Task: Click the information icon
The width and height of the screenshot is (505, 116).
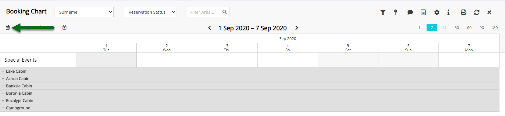Action: 448,12
